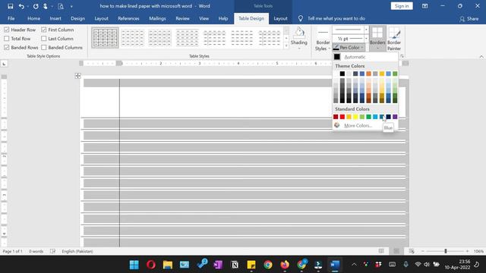Switch to Read Mode view icon
The height and width of the screenshot is (273, 486).
point(381,251)
